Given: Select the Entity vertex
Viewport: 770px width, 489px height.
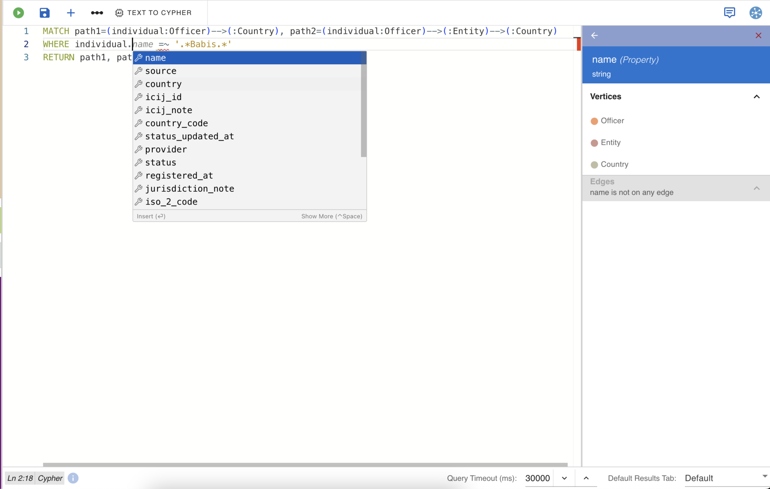Looking at the screenshot, I should click(611, 142).
